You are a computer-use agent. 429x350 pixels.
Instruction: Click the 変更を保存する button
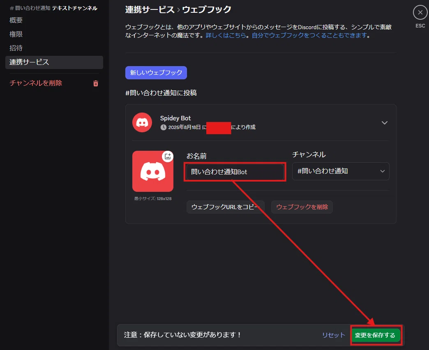(x=375, y=335)
